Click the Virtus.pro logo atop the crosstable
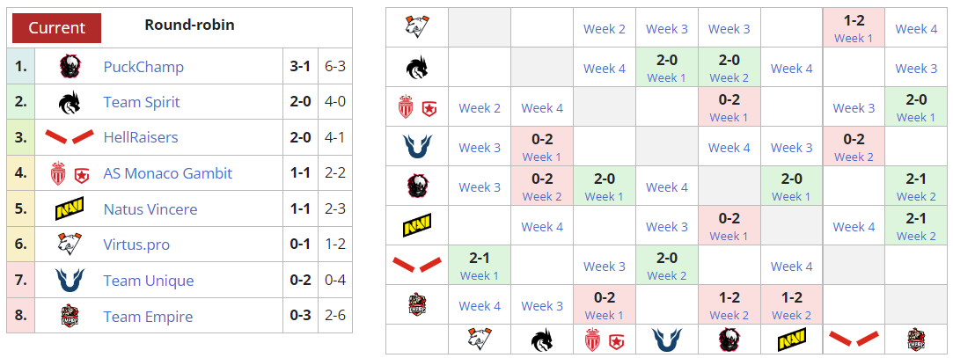The width and height of the screenshot is (953, 358). [416, 26]
